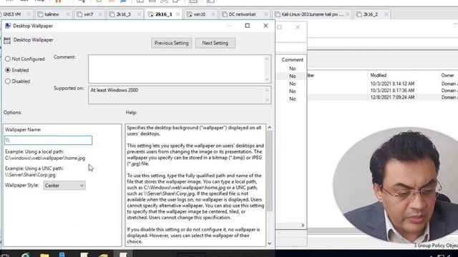The height and width of the screenshot is (257, 458).
Task: Click the Help text scroll down arrow
Action: tap(269, 243)
